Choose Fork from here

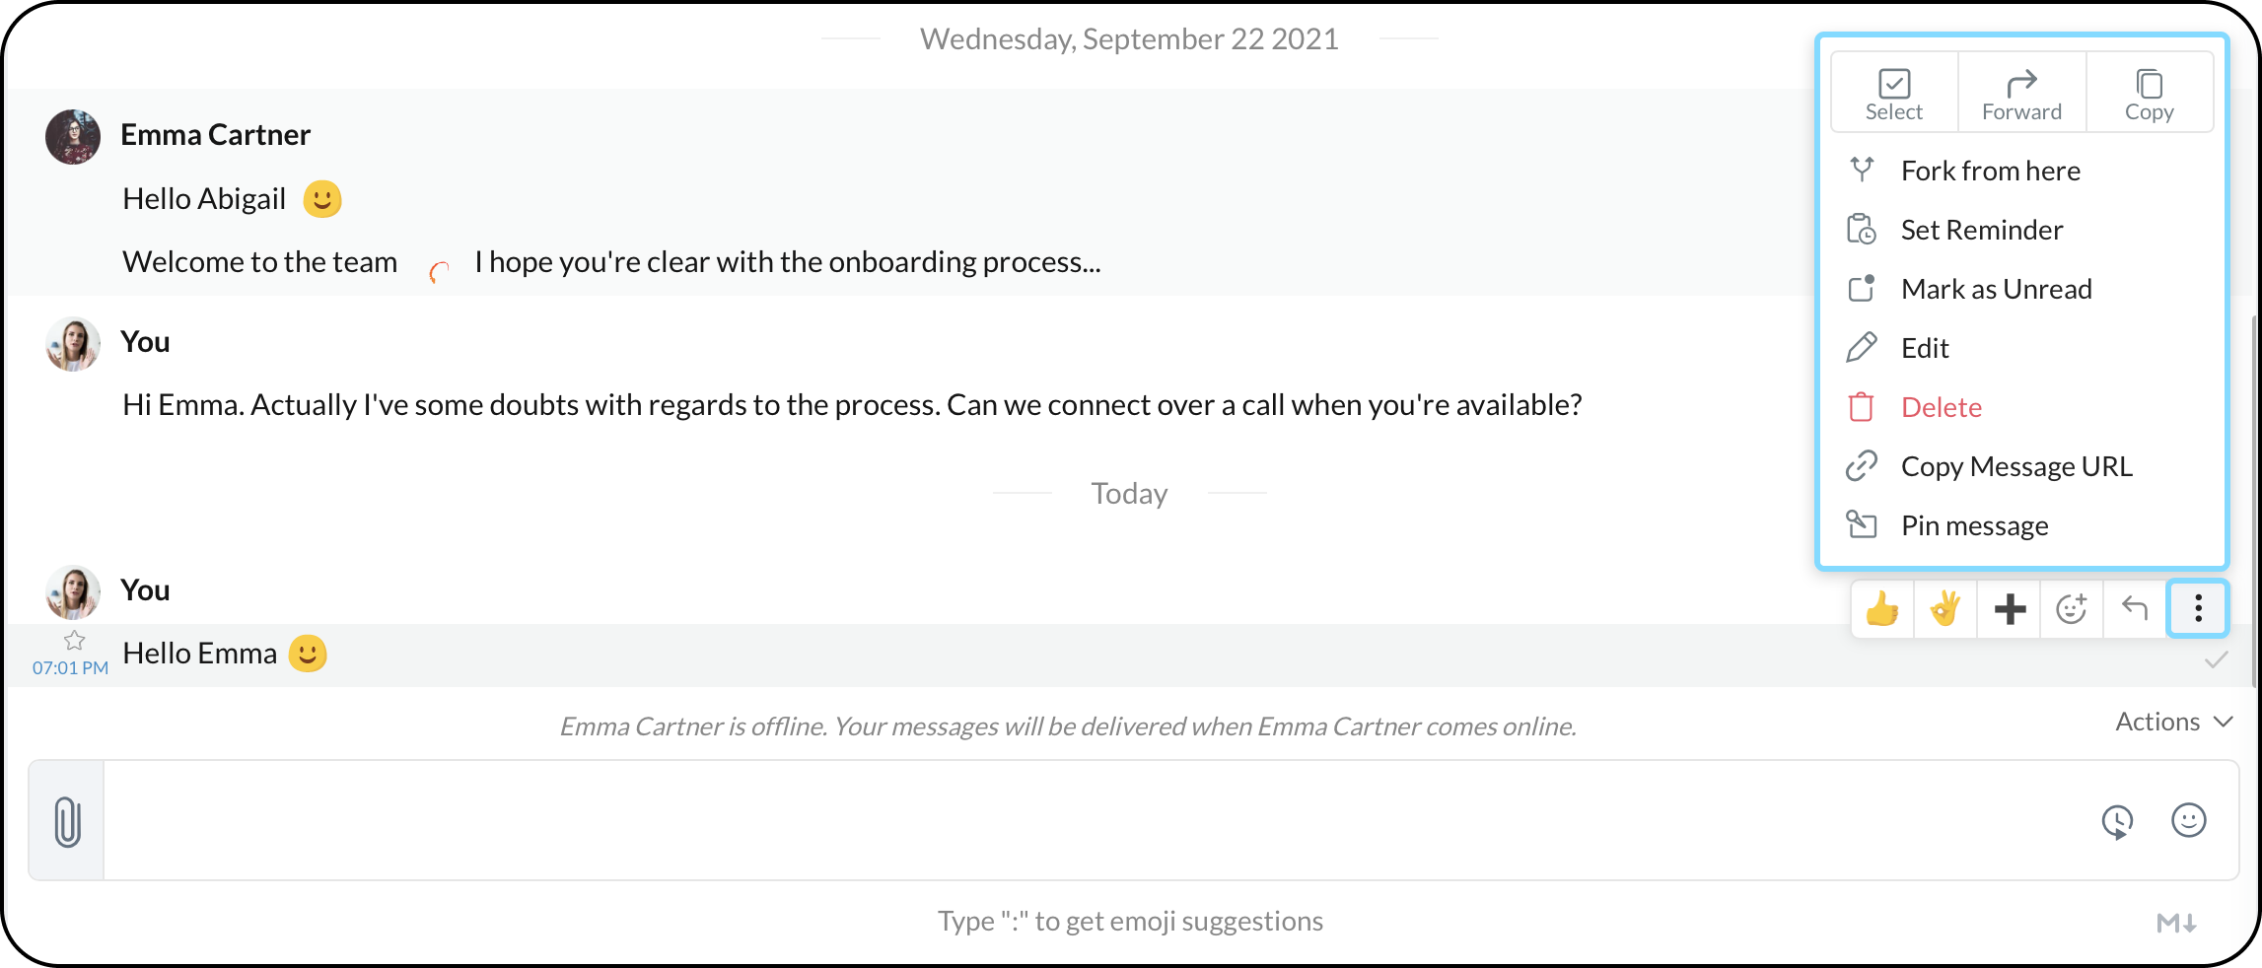point(1990,171)
